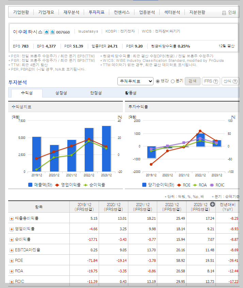Click the 매출총이익률 value 25.49

click(x=180, y=218)
